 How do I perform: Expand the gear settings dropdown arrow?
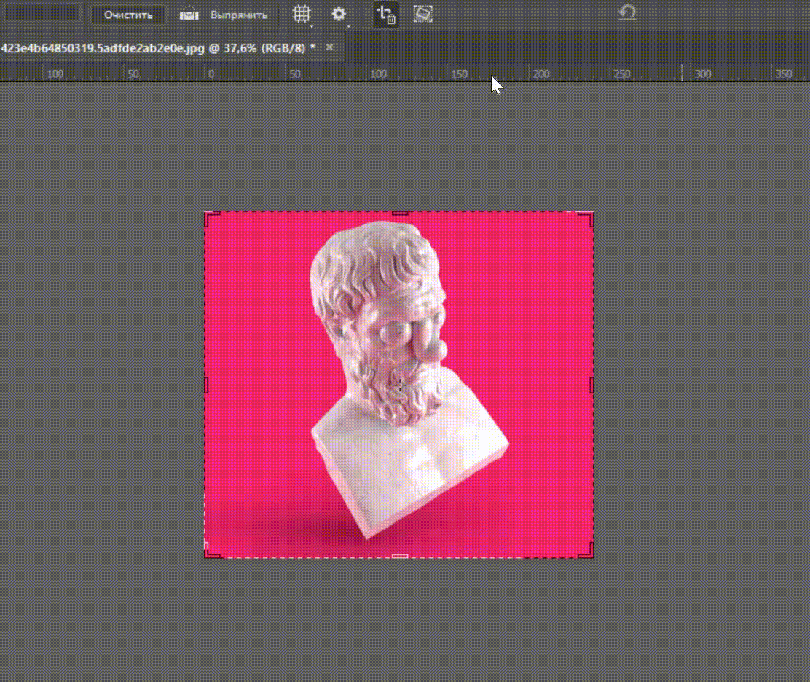[x=348, y=26]
